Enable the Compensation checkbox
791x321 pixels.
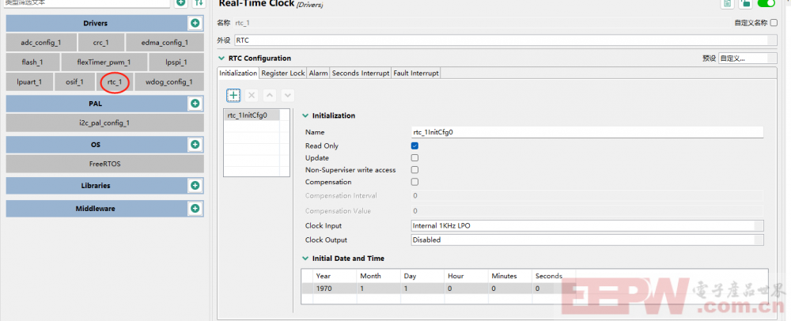pos(414,182)
